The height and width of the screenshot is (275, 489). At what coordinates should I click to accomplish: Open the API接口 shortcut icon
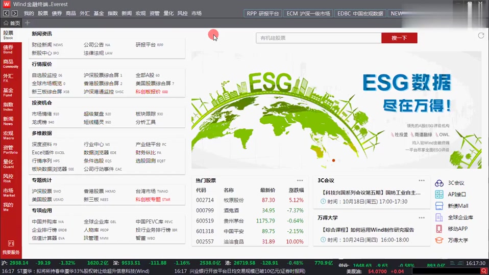tap(439, 195)
